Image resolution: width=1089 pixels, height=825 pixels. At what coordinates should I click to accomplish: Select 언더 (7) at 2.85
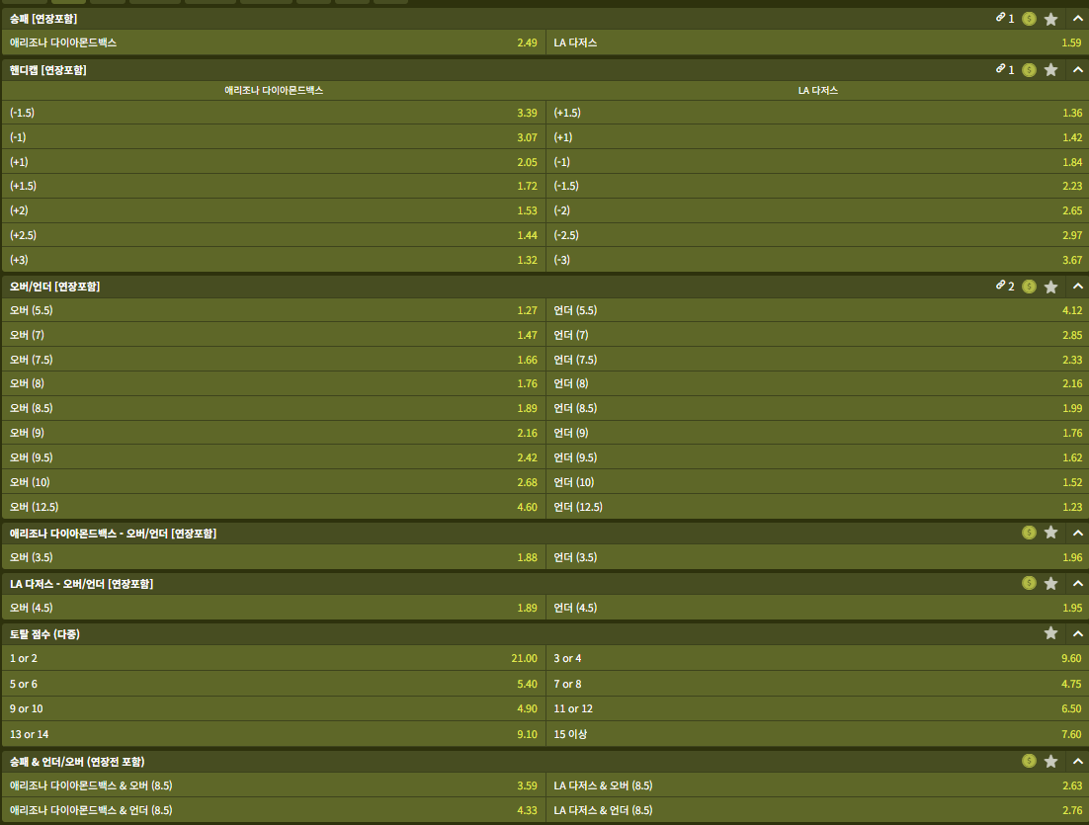tap(817, 335)
